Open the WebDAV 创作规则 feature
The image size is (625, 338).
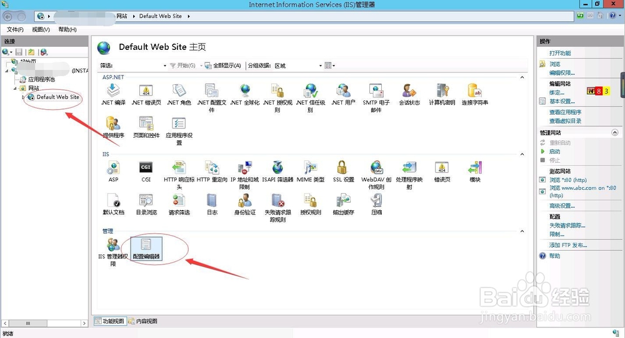(x=376, y=175)
